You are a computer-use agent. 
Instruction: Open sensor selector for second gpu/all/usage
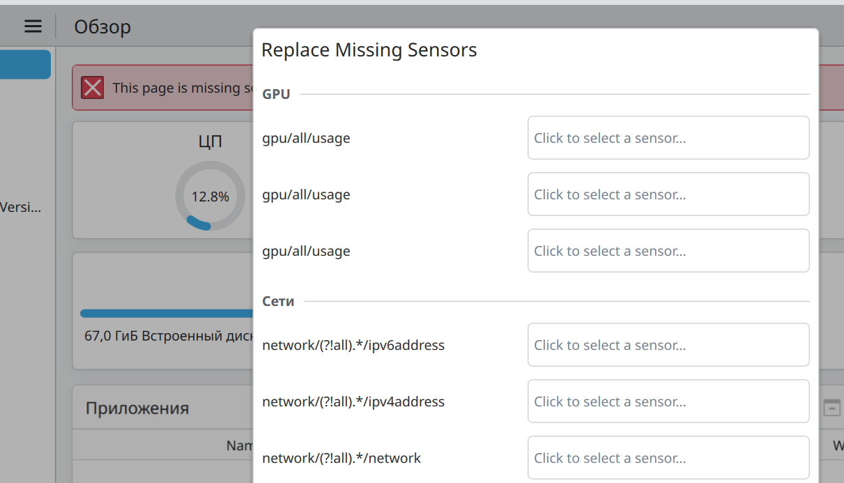[x=668, y=194]
